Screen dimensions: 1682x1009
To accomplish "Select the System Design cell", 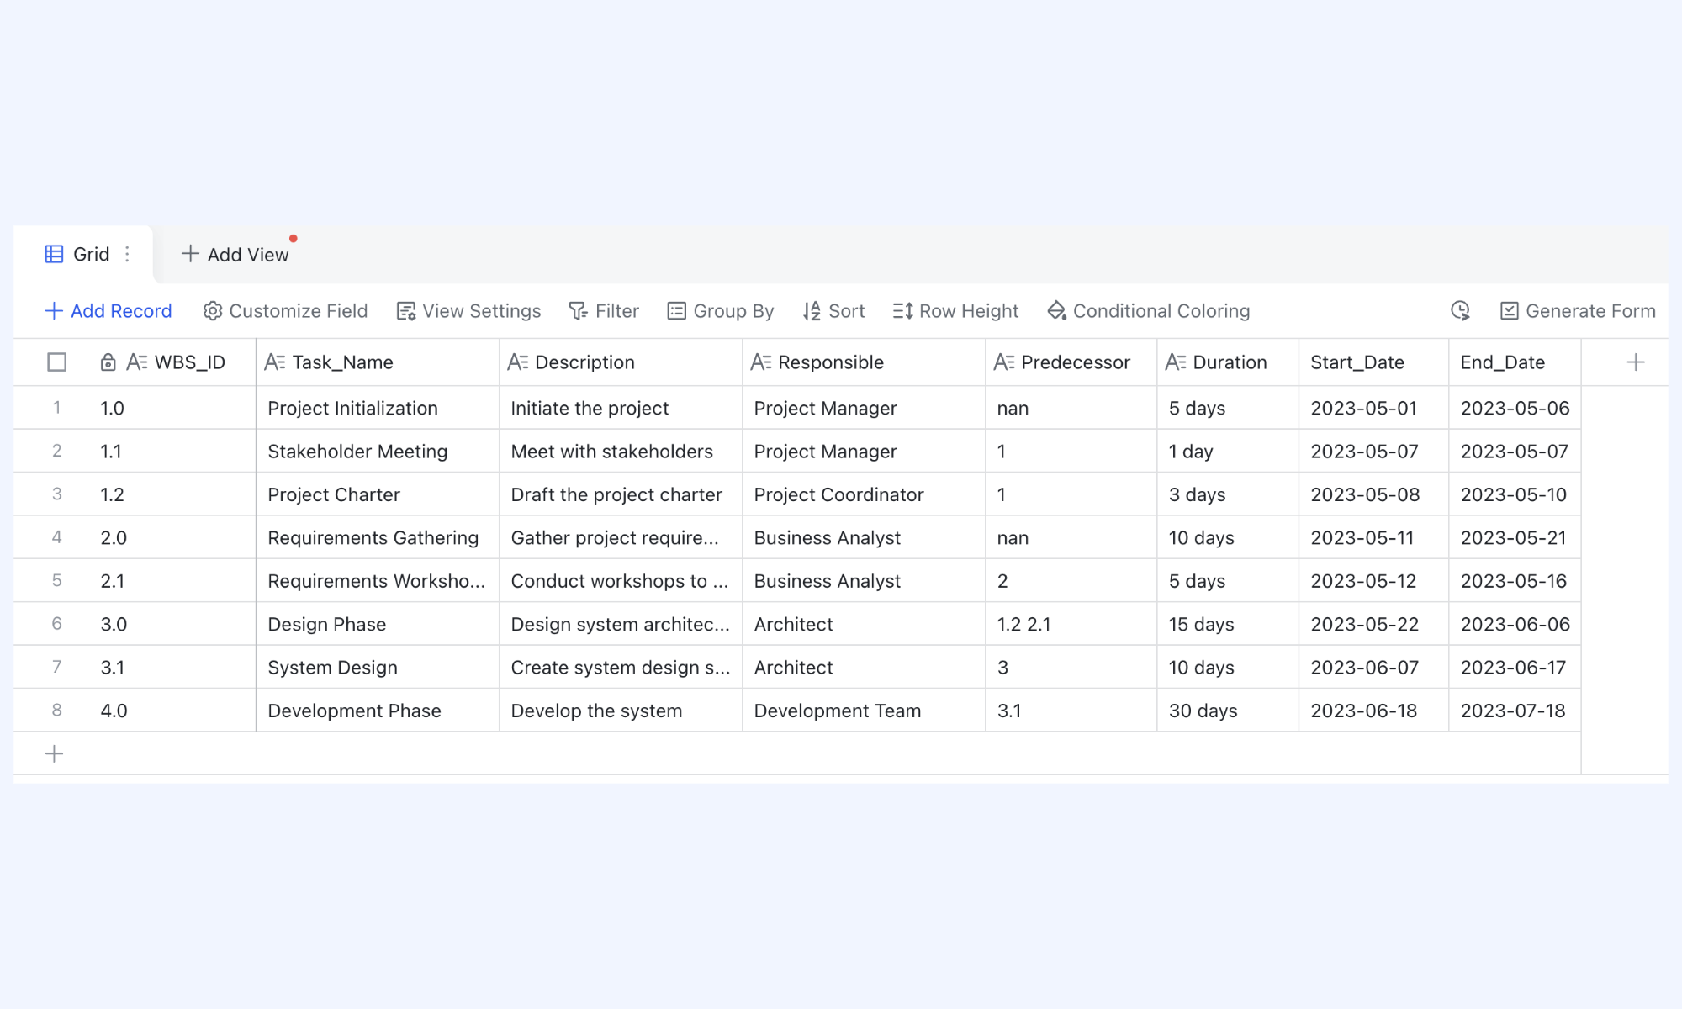I will (x=378, y=668).
